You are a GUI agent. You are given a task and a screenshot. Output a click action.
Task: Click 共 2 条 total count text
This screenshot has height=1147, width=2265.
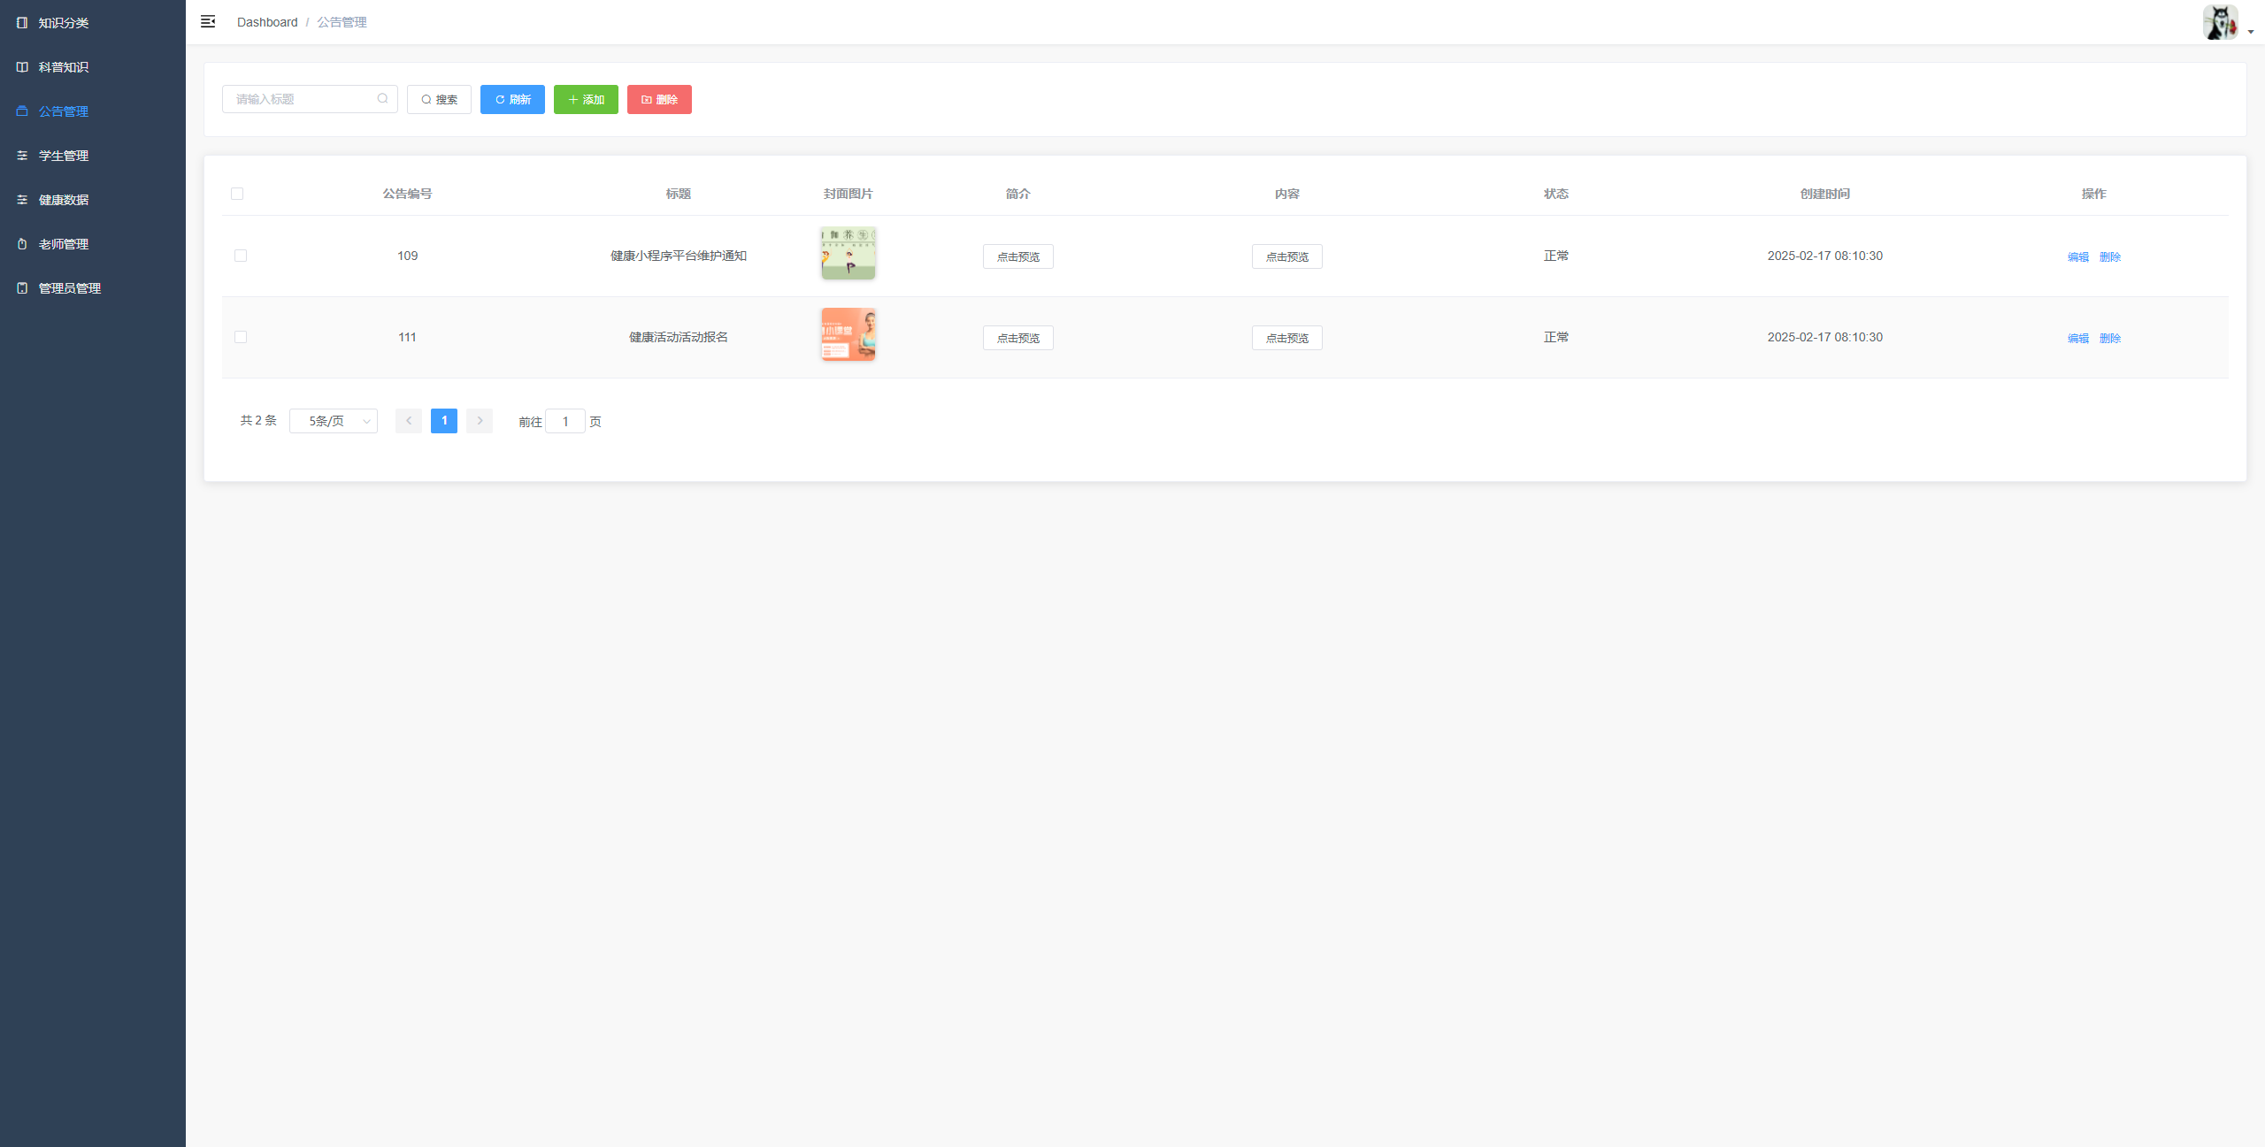tap(258, 420)
